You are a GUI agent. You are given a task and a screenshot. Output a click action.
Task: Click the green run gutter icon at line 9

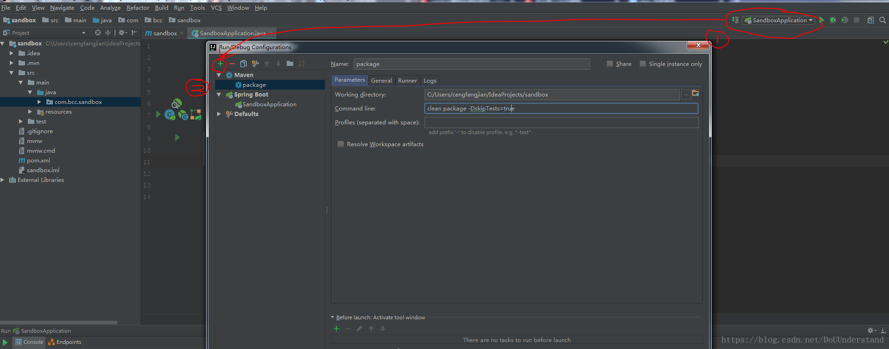click(177, 137)
